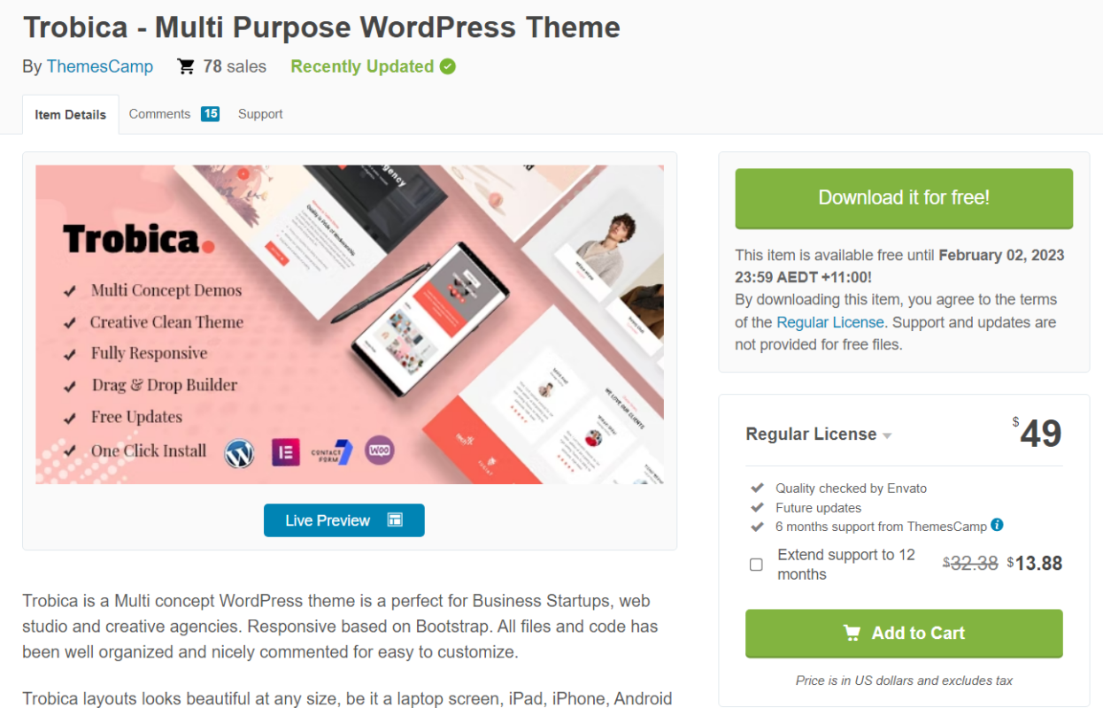Click Download it for free
This screenshot has height=708, width=1103.
coord(903,198)
